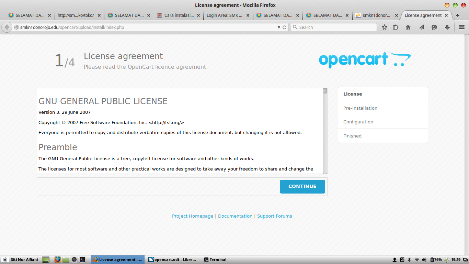
Task: Click show desktop icon in taskbar
Action: (x=46, y=260)
